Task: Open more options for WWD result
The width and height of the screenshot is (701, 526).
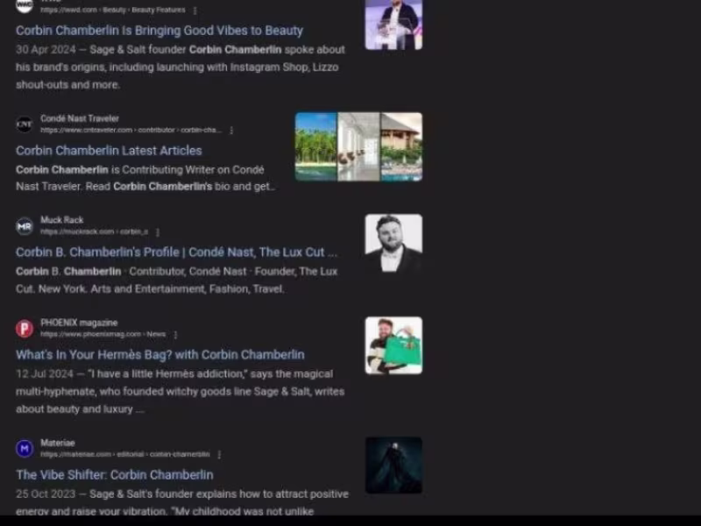Action: 195,11
